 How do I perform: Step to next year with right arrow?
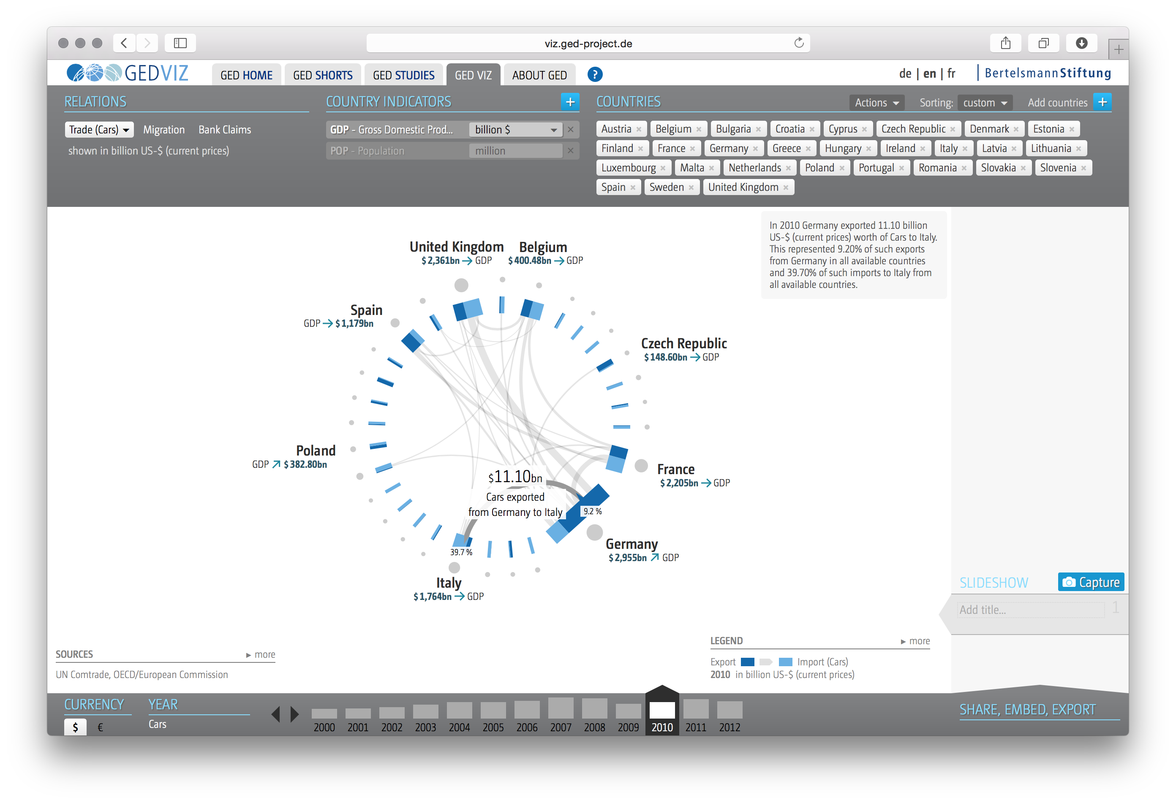click(294, 714)
